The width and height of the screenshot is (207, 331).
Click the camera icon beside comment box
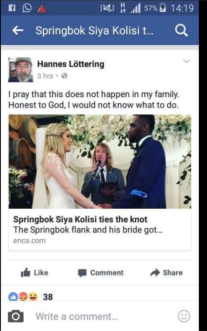tap(15, 316)
